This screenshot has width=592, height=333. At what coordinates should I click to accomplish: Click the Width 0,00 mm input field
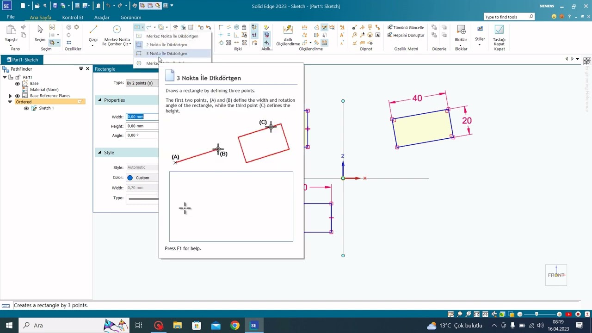[142, 117]
